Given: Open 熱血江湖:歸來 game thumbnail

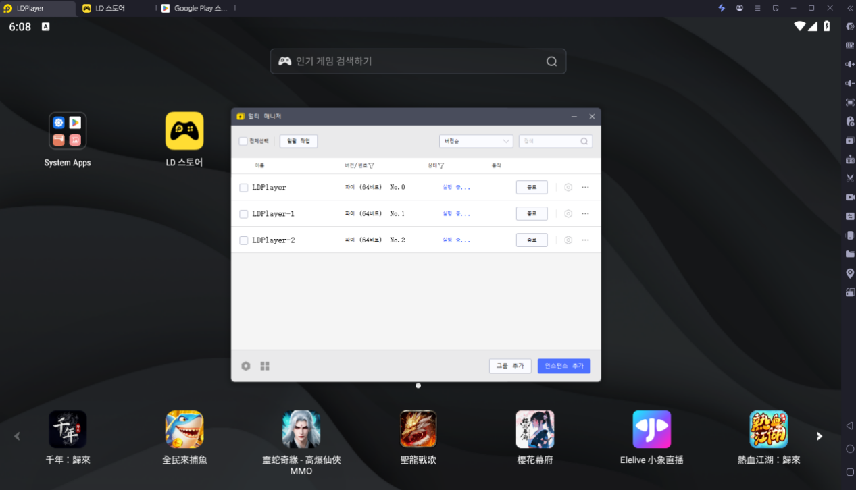Looking at the screenshot, I should 769,429.
